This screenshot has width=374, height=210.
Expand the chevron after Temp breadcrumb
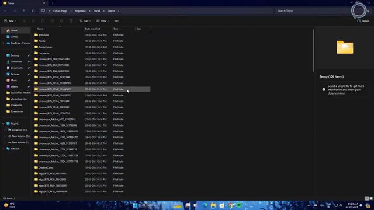point(119,11)
